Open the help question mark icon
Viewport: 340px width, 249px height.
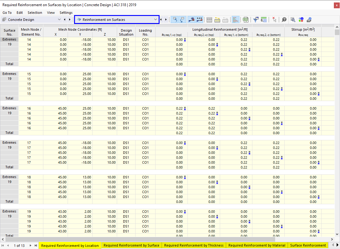(284, 19)
